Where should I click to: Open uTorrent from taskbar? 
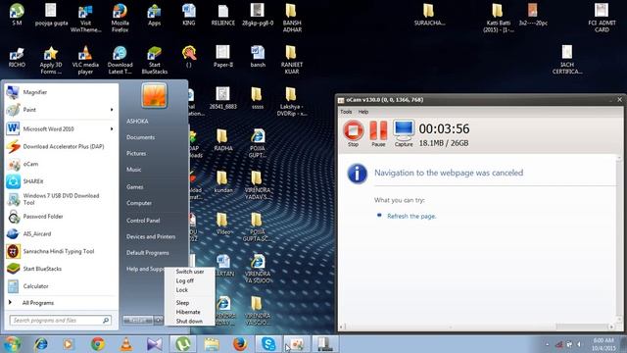(183, 344)
